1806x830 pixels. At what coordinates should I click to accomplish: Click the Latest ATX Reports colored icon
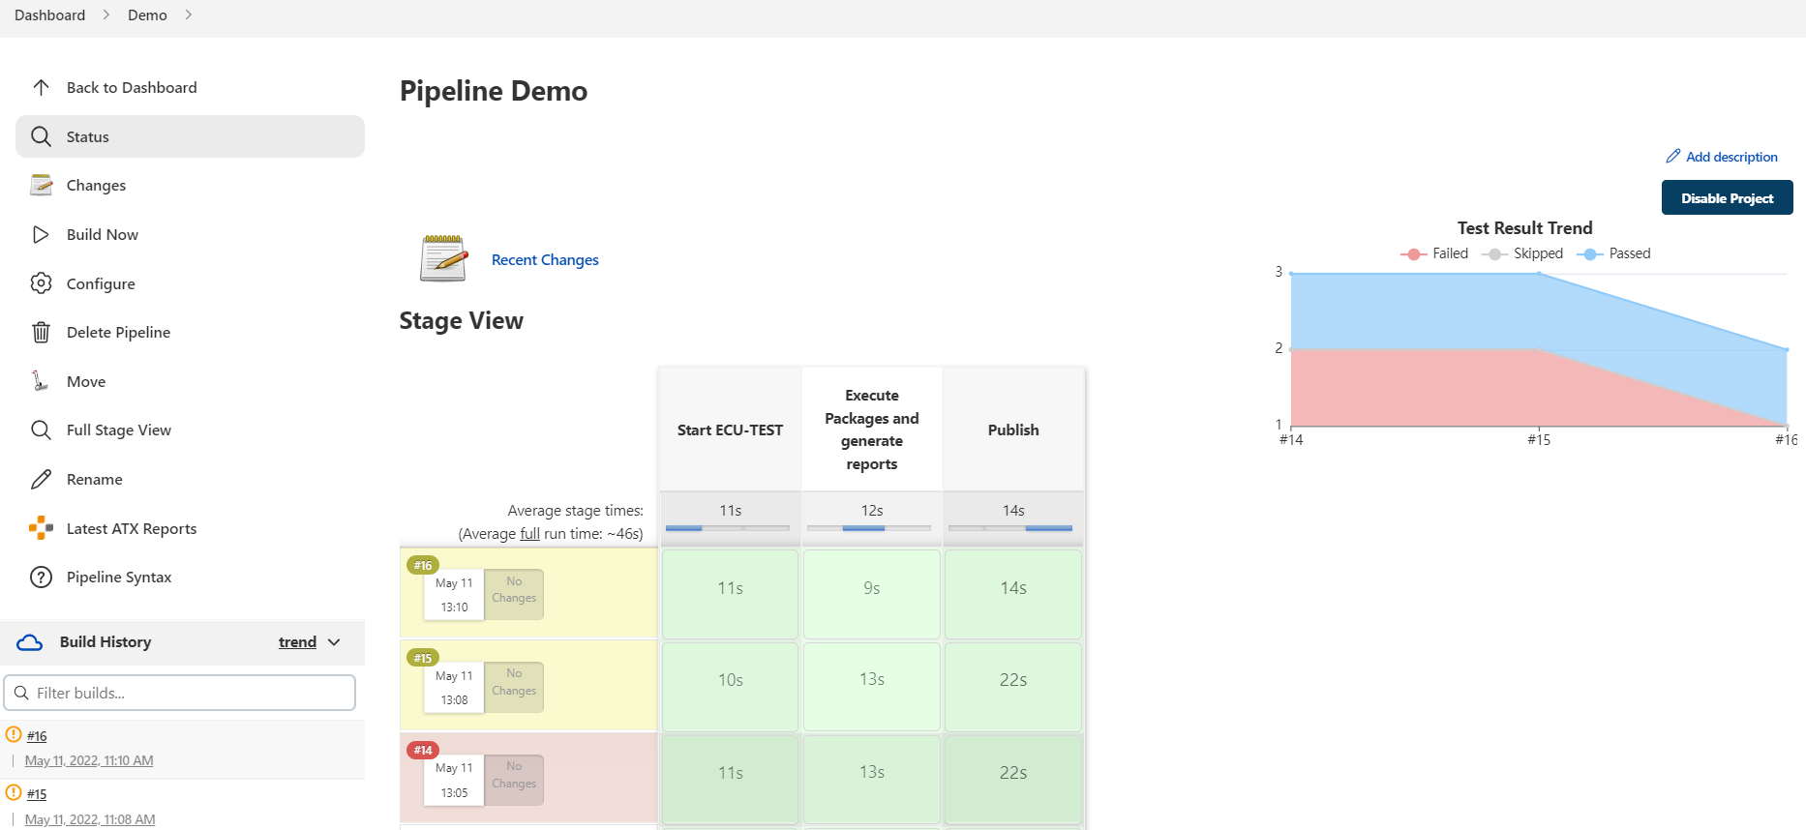tap(41, 528)
